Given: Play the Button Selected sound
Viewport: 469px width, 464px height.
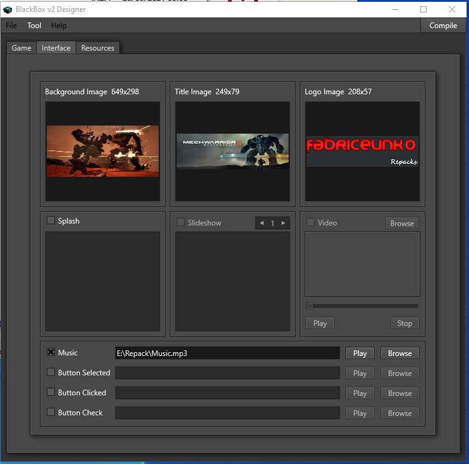Looking at the screenshot, I should pyautogui.click(x=360, y=373).
